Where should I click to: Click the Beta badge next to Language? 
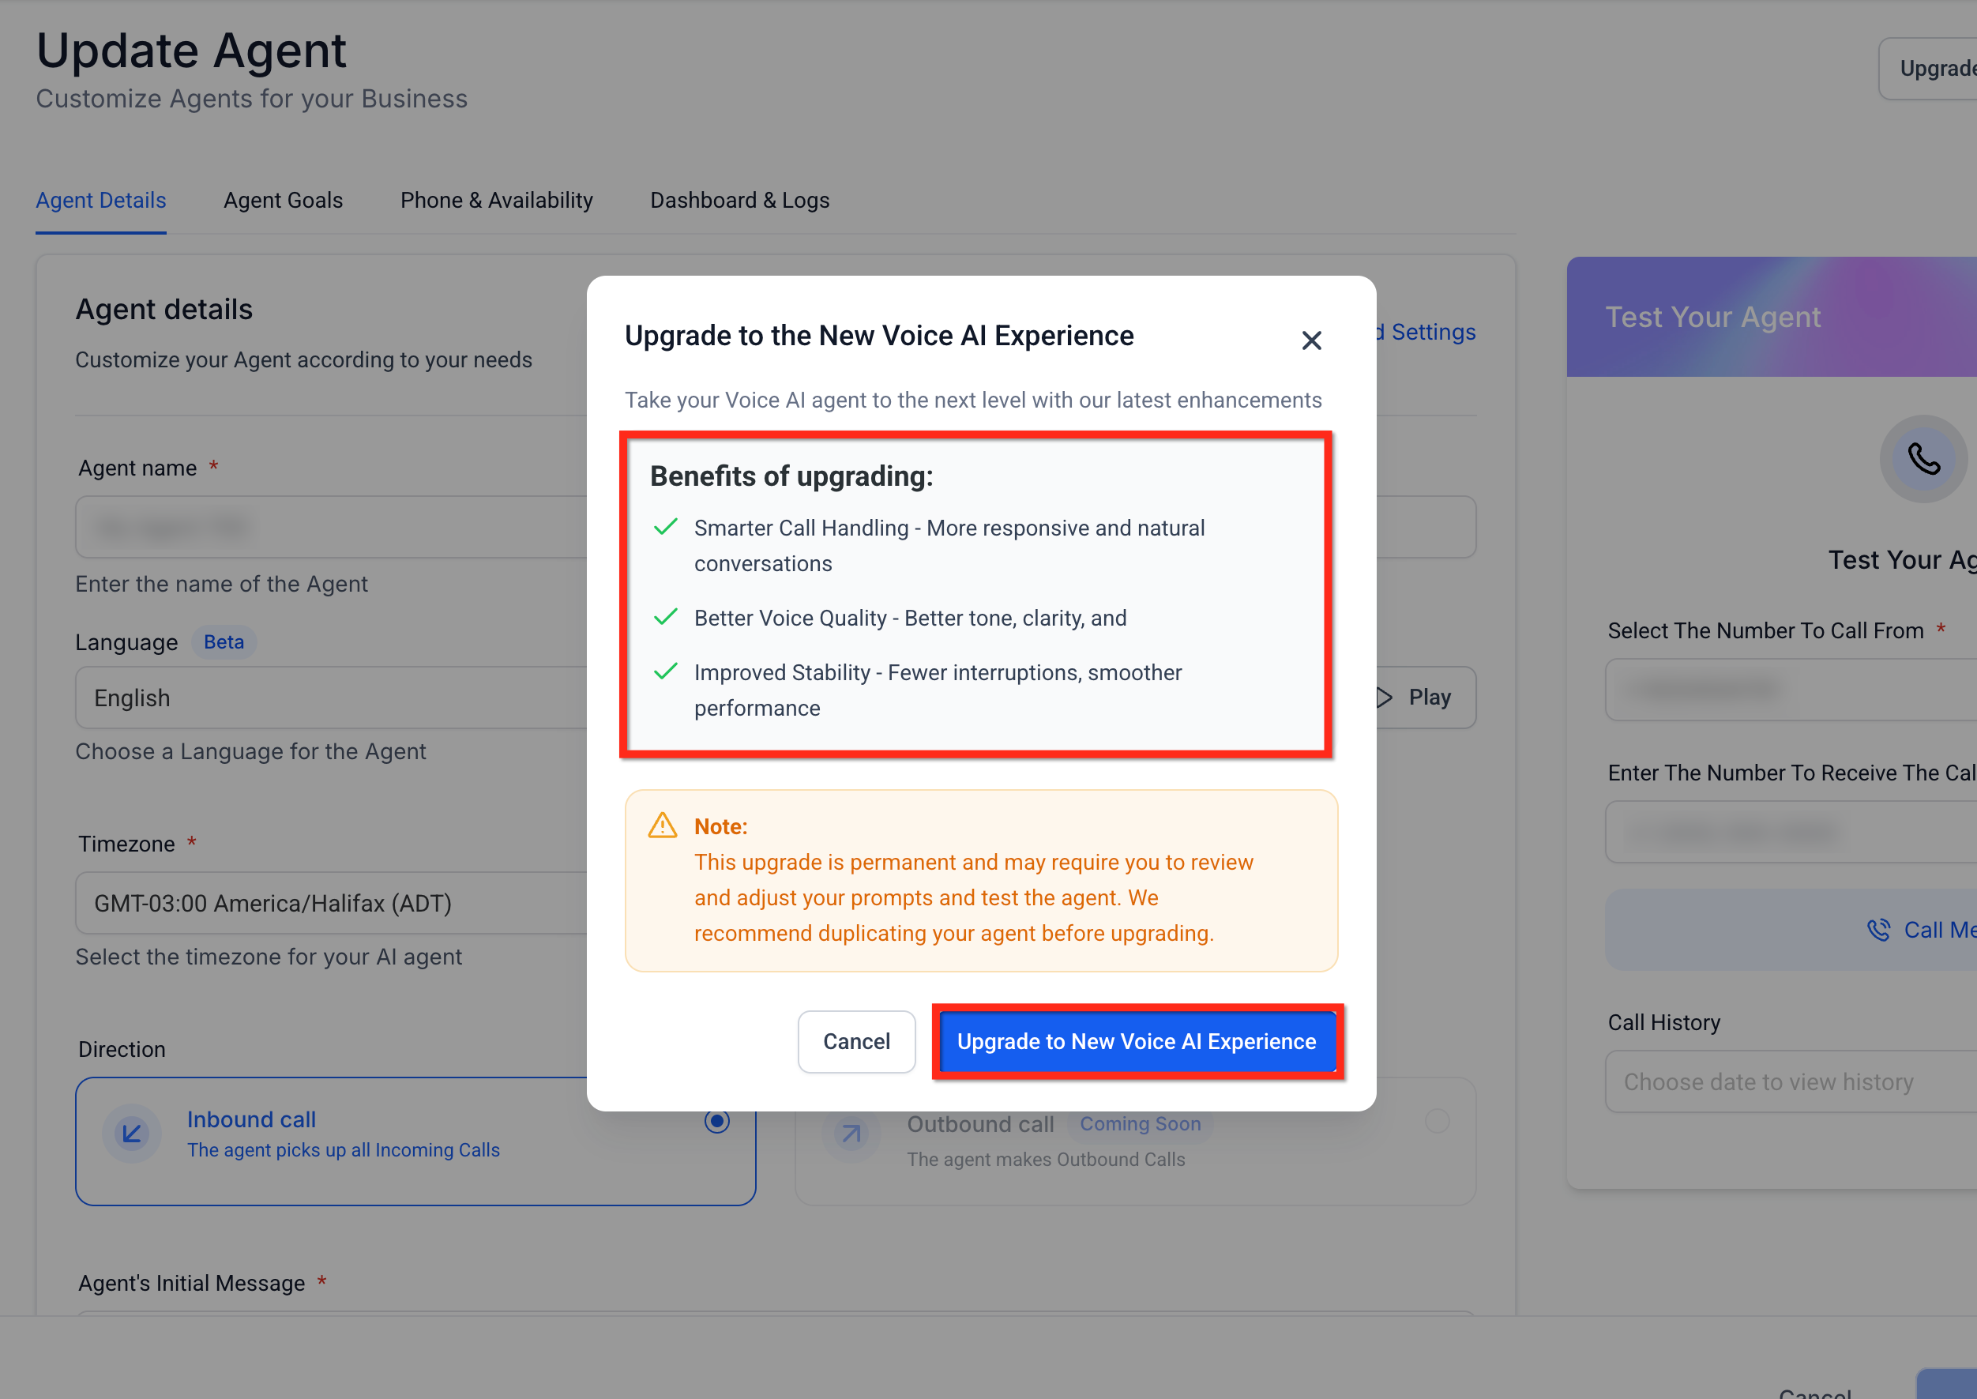point(223,641)
